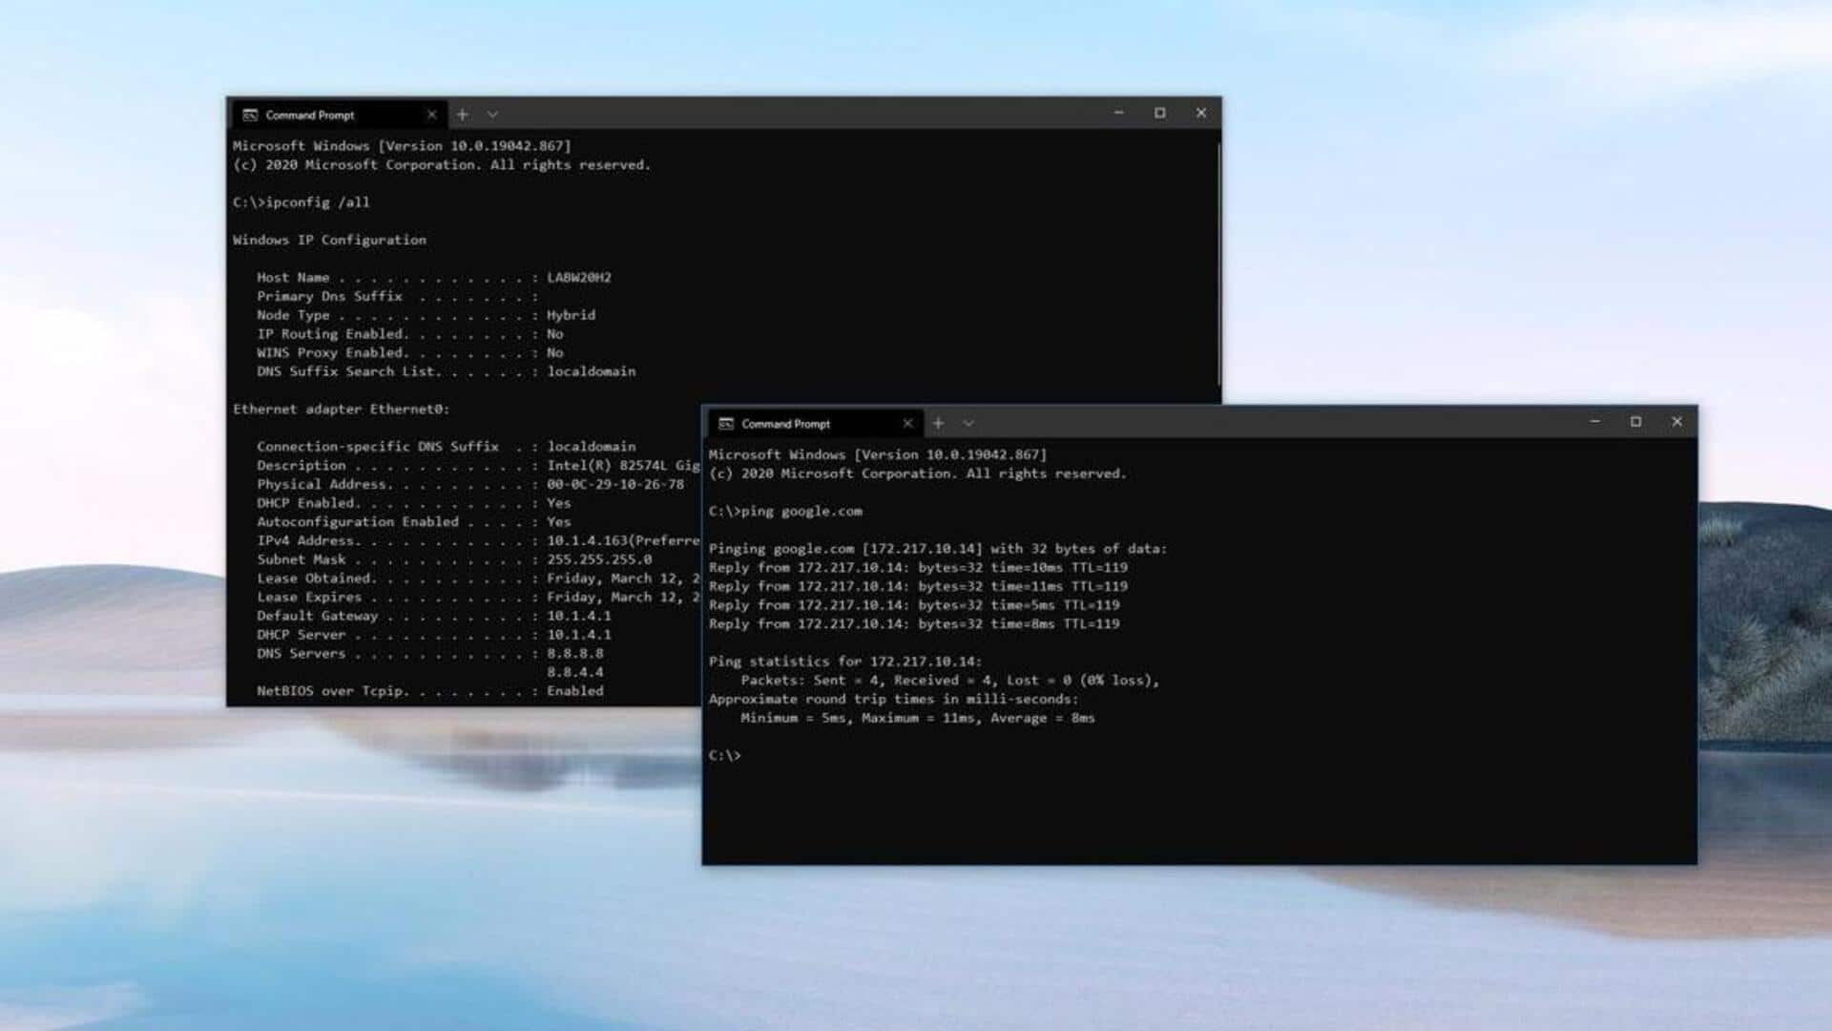
Task: Click the reply line with time=11ms
Action: 918,586
